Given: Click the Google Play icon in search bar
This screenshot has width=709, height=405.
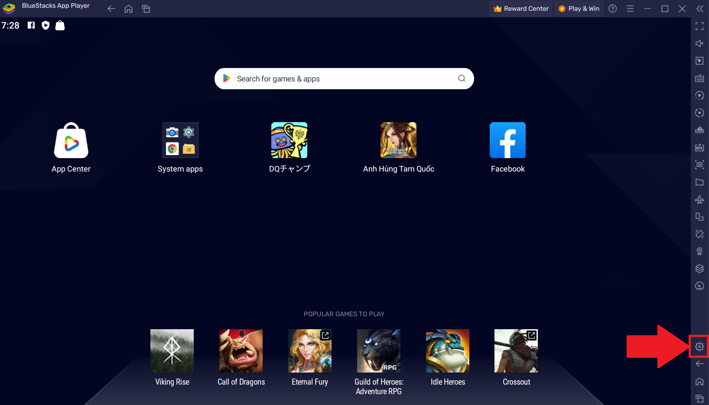Looking at the screenshot, I should coord(227,78).
